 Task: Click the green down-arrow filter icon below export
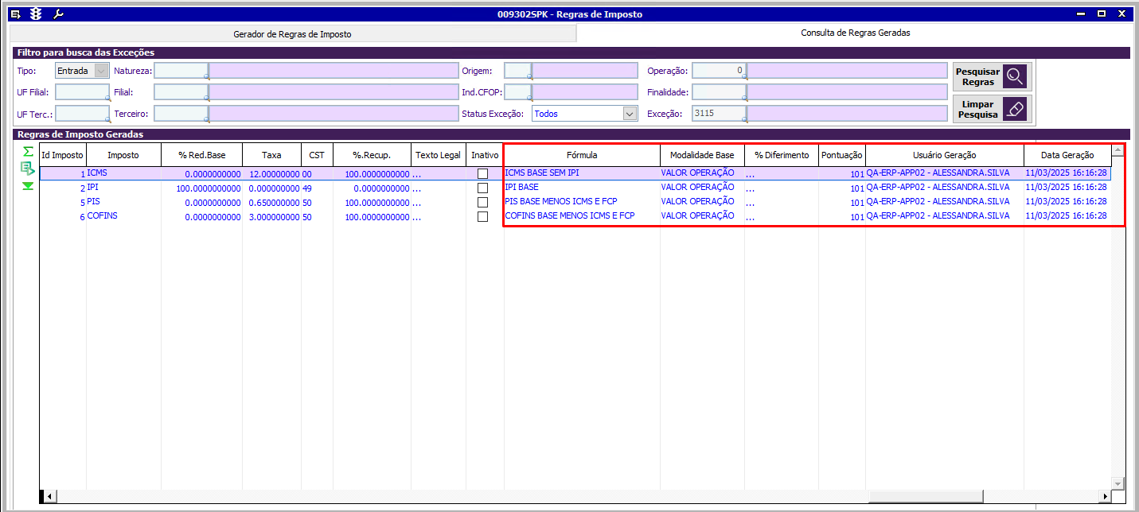[28, 186]
